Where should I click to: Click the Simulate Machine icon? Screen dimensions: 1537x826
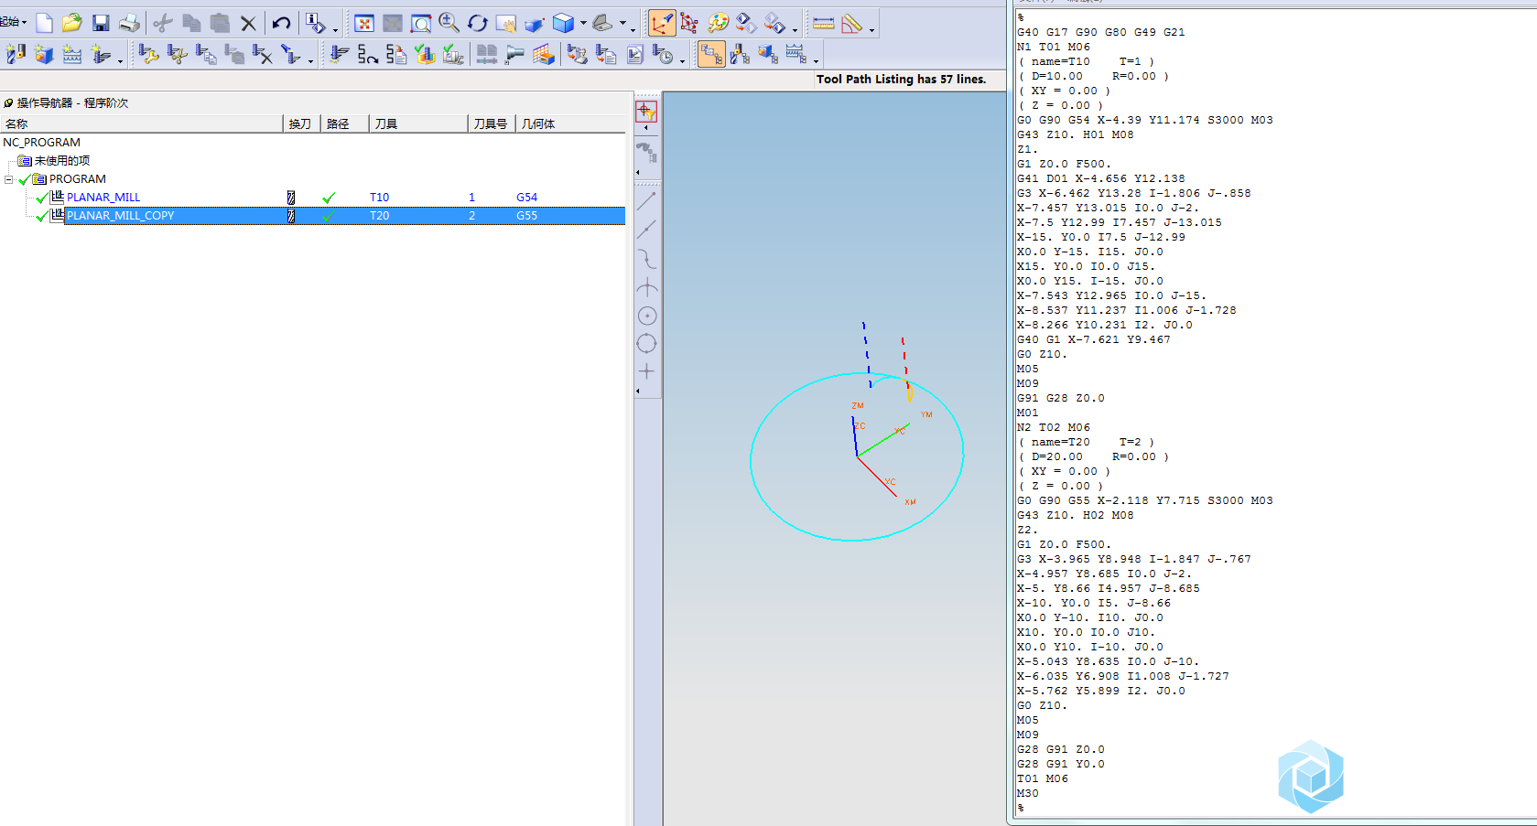tap(453, 55)
